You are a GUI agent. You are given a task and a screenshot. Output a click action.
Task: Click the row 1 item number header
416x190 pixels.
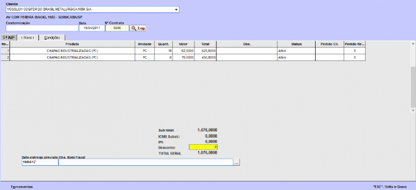5,50
